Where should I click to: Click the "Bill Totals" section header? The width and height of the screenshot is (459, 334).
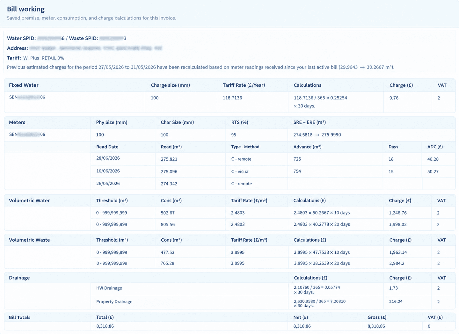click(20, 317)
